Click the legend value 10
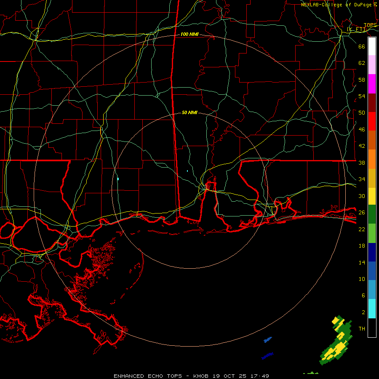This screenshot has height=379, width=379. 362,279
